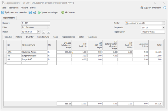Click the save floppy disk icon
This screenshot has width=168, height=111.
tap(30, 12)
